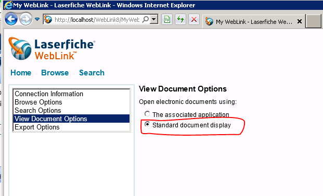Open the recent pages dropdown arrow
The height and width of the screenshot is (196, 323).
tap(37, 19)
